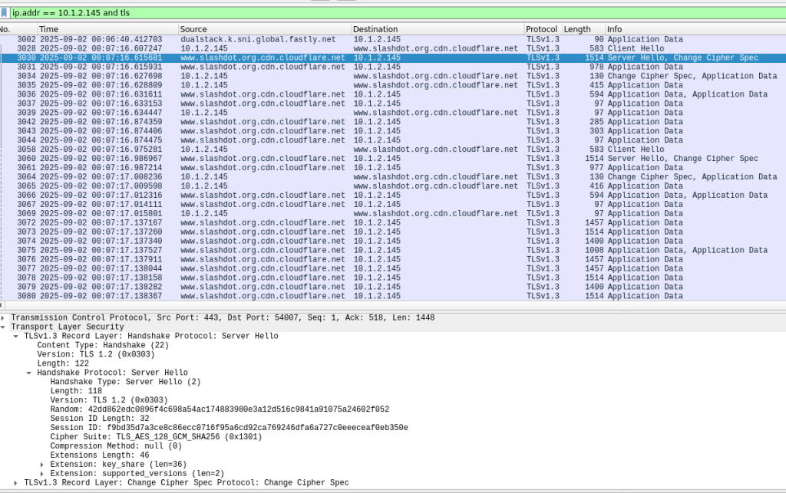Screen dimensions: 786x493
Task: Click into the display filter input field
Action: click(384, 12)
